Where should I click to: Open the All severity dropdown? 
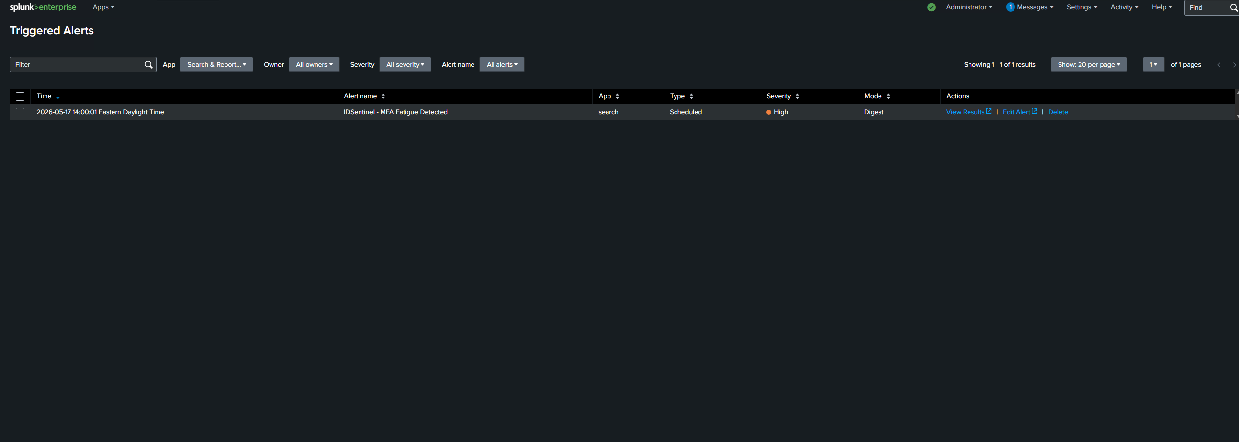405,65
